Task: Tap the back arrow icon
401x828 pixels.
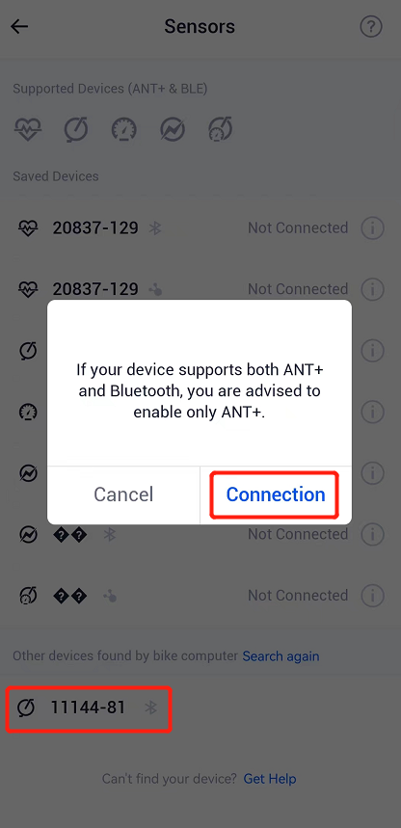Action: pyautogui.click(x=19, y=26)
